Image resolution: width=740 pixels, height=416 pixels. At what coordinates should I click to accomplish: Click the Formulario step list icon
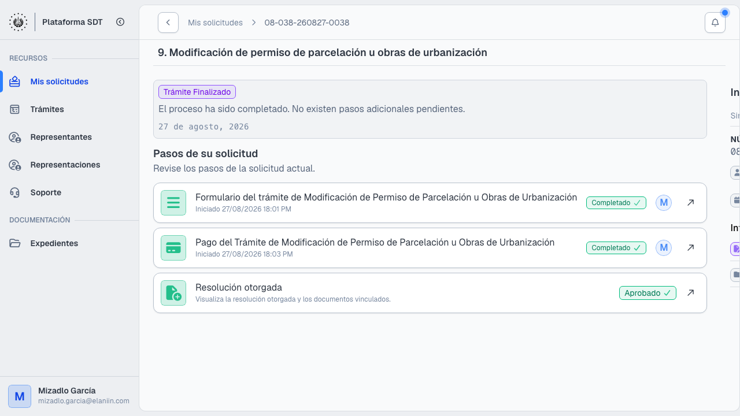(173, 203)
